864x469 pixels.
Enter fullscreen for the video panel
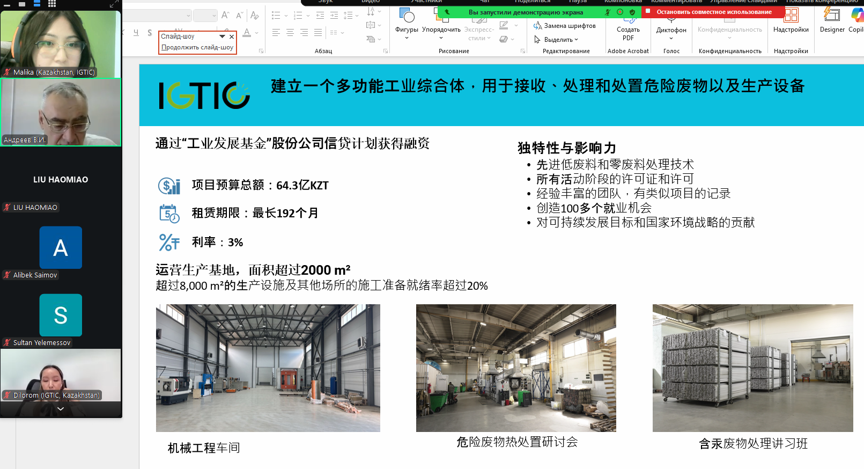[114, 4]
